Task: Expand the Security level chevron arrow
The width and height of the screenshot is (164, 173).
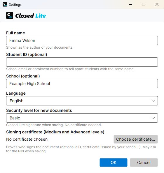Action: coord(153,118)
